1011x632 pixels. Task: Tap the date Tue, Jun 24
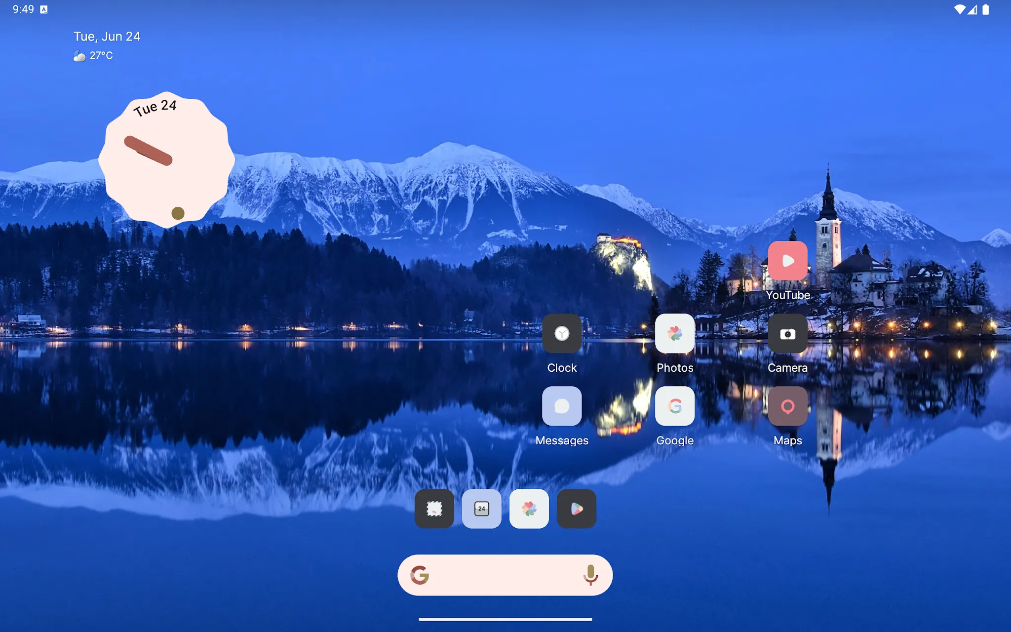click(x=106, y=36)
